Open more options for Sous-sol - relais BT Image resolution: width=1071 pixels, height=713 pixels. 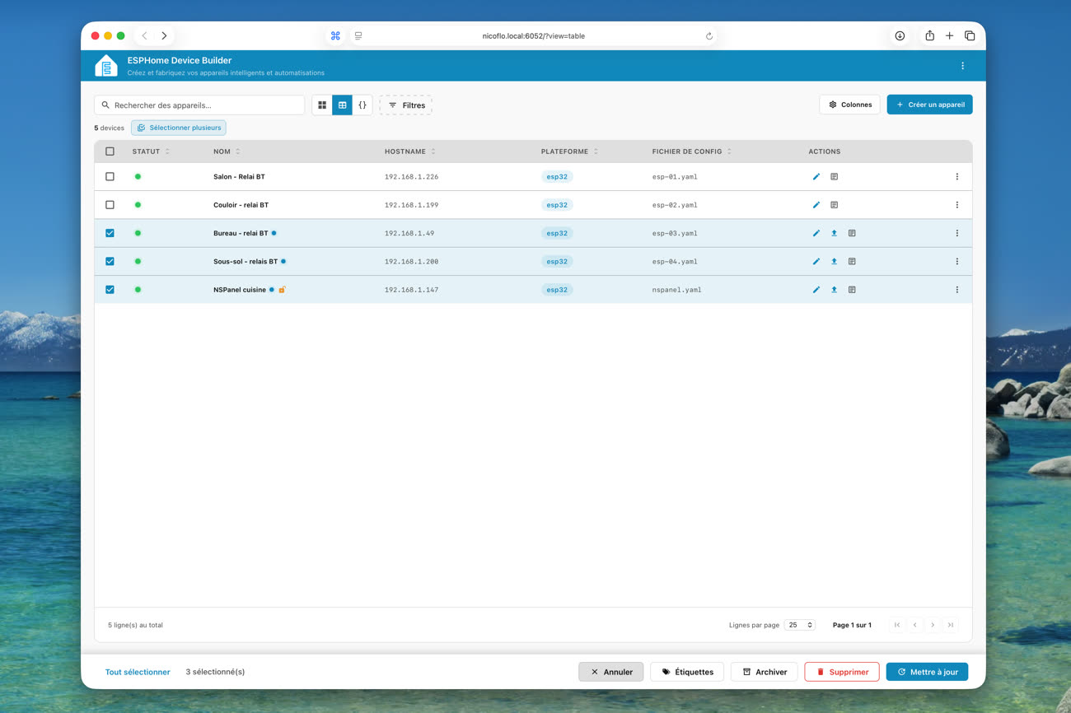tap(956, 261)
